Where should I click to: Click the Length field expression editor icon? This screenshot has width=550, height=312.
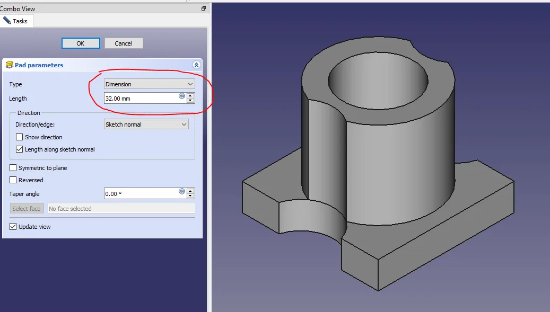click(x=182, y=96)
